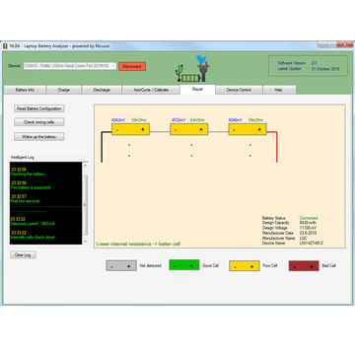Click 'Internally cells check done' log entry

pos(33,237)
